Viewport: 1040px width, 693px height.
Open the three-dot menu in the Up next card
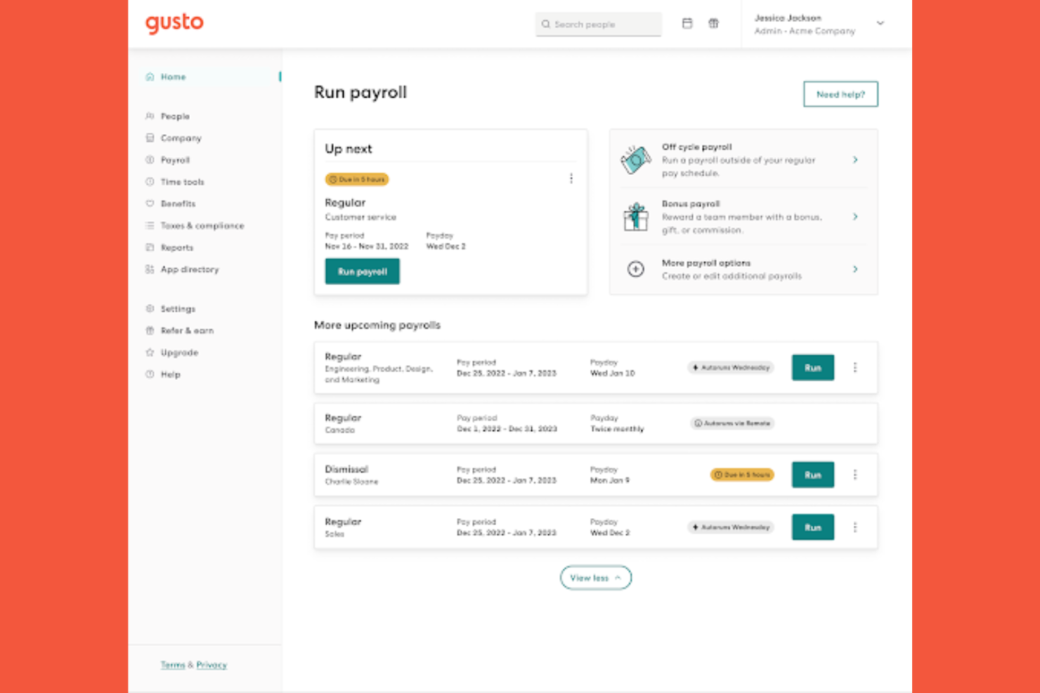pos(571,178)
